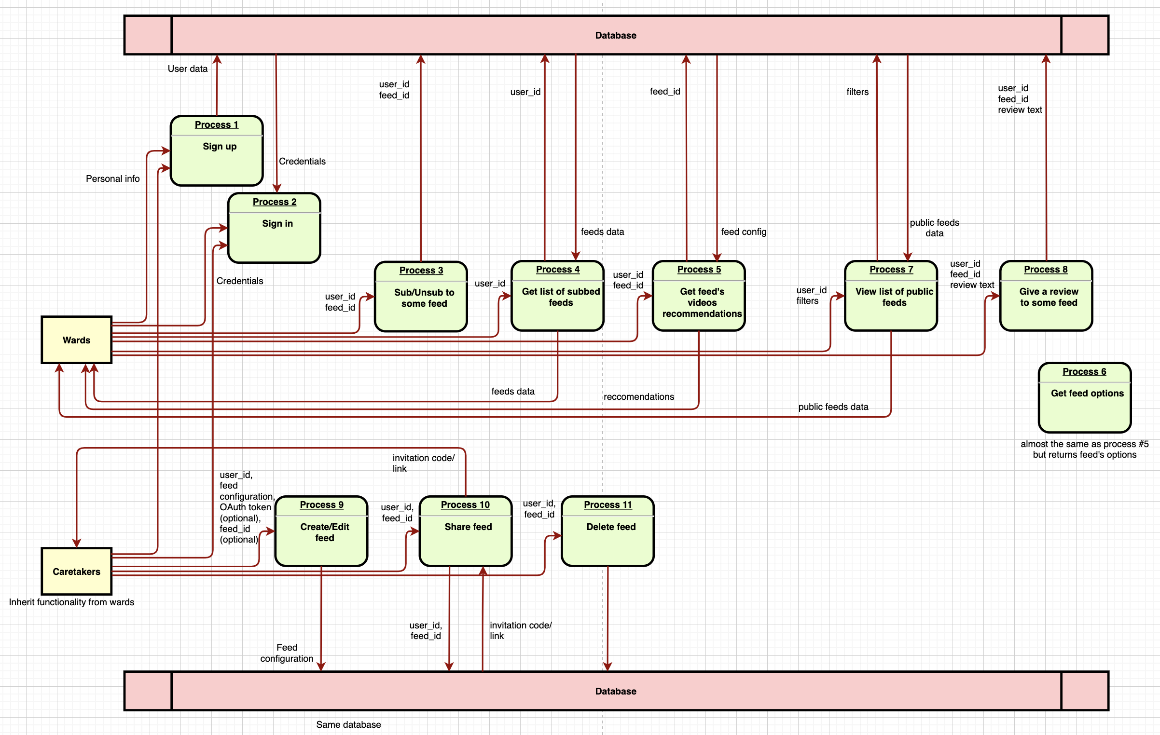Click the Share feed process box

coord(465,530)
